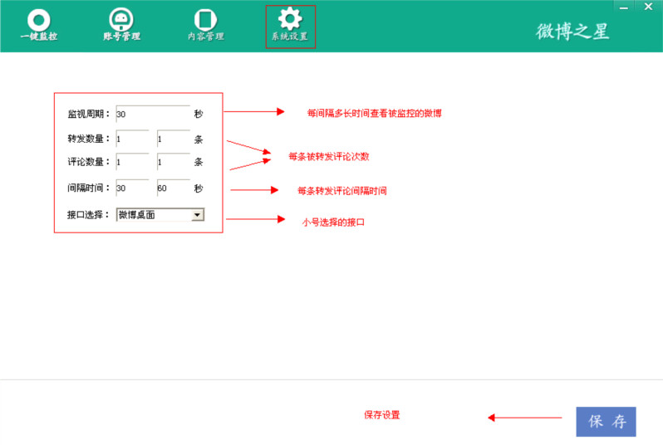Click the 间隔时间 field containing 30
The image size is (663, 445).
pos(132,188)
